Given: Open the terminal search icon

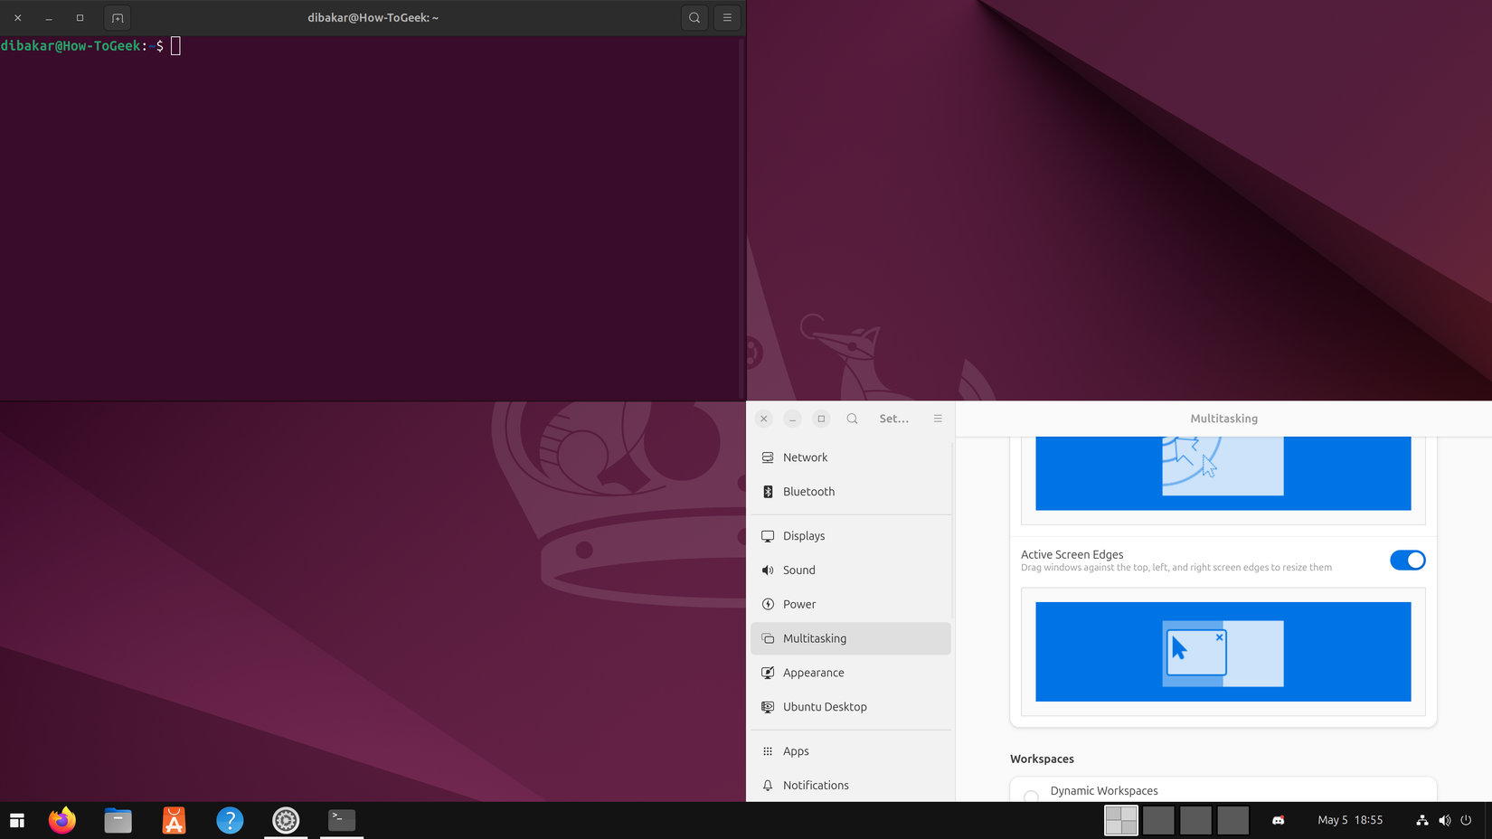Looking at the screenshot, I should pyautogui.click(x=694, y=17).
